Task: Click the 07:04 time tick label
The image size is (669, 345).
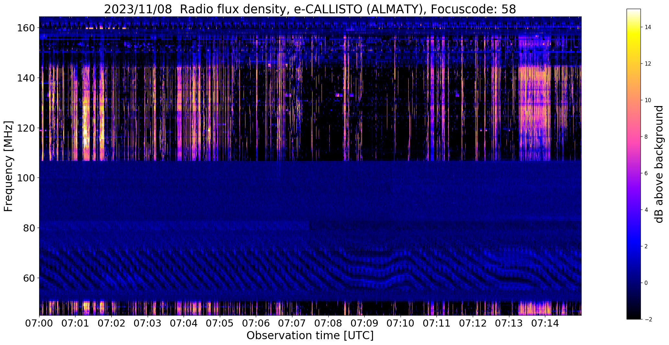Action: pos(184,323)
